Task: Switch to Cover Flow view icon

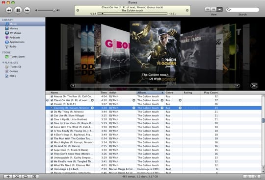Action: (x=219, y=9)
